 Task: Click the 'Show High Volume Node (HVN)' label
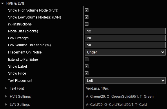click(x=33, y=10)
